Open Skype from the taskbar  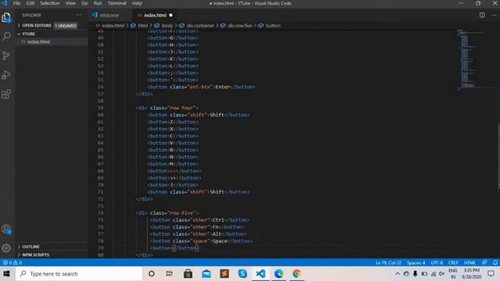(242, 274)
